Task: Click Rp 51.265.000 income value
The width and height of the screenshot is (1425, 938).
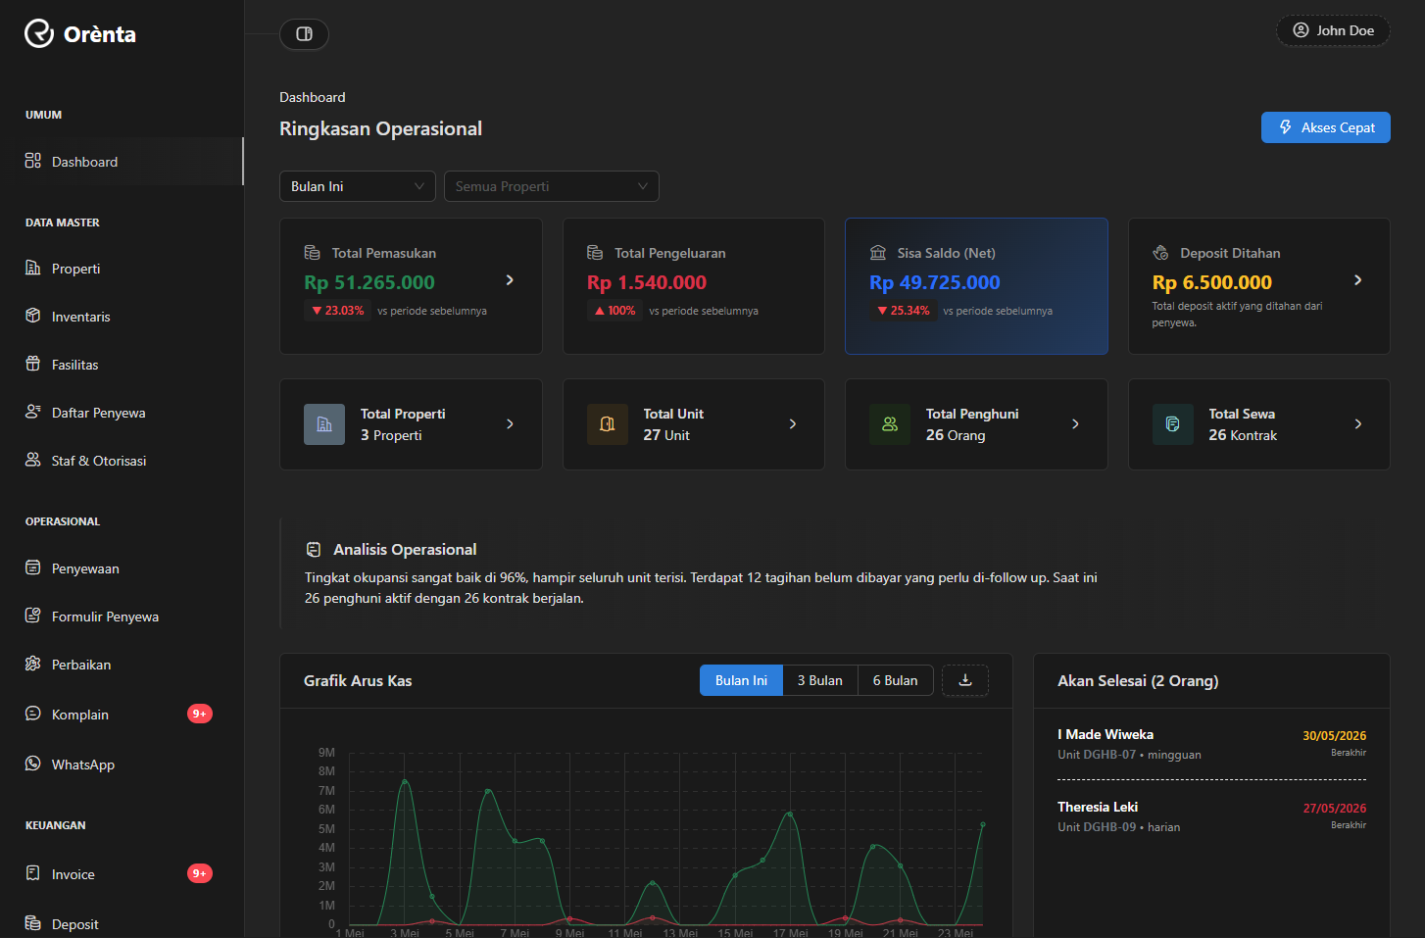Action: tap(369, 282)
